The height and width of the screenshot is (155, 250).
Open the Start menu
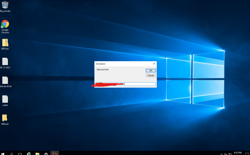tap(3, 153)
